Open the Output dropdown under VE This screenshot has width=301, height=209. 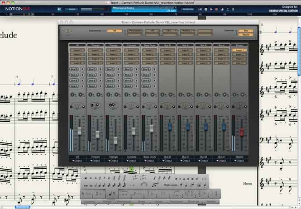pyautogui.click(x=77, y=161)
